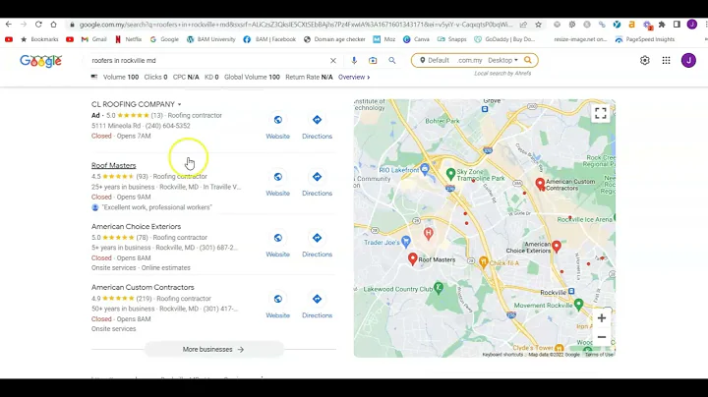
Task: Get directions to American Choice Exteriors
Action: click(317, 238)
